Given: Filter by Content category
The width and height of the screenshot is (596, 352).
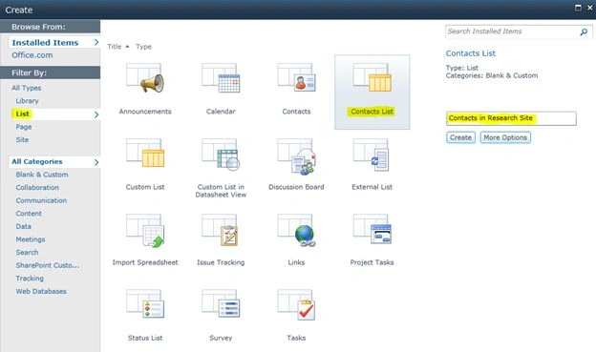Looking at the screenshot, I should pos(29,214).
